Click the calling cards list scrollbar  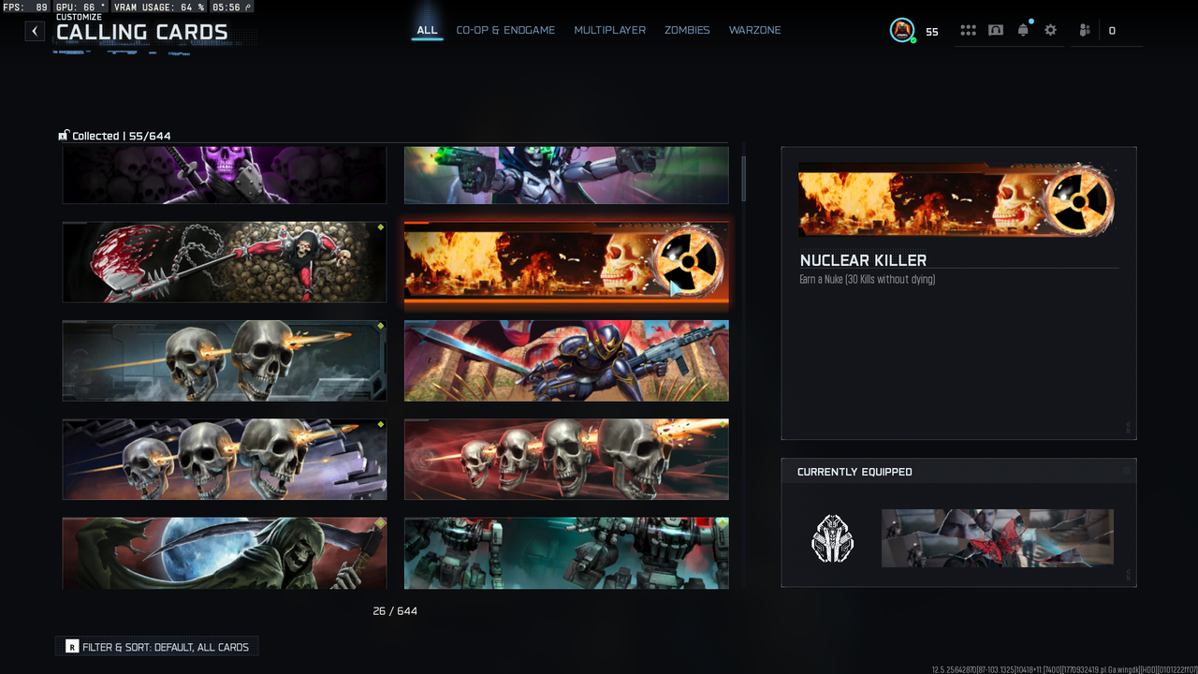point(743,178)
